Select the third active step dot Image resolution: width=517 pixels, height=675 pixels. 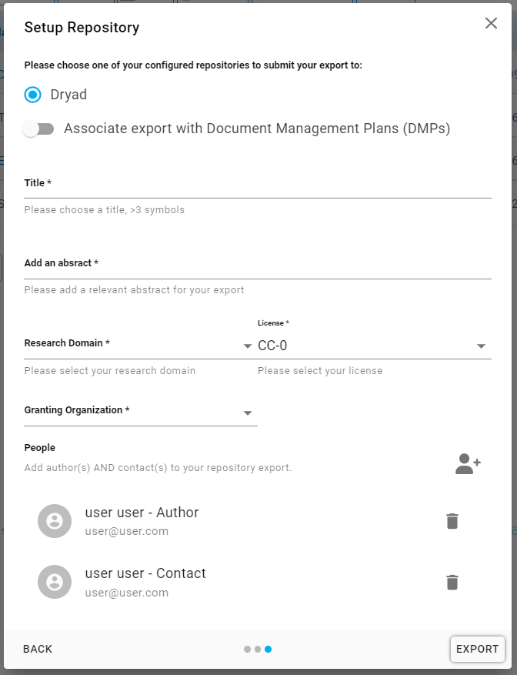(x=269, y=649)
